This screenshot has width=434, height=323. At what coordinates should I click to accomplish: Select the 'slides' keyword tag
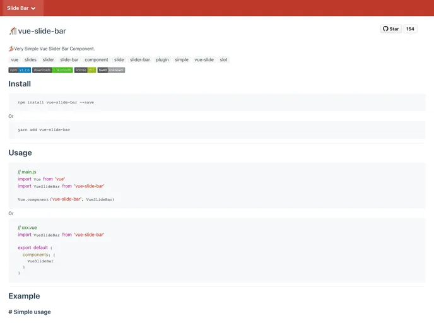click(x=30, y=60)
